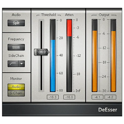Reset the Threshold peak readout -16.3
Image resolution: width=124 pixels, height=124 pixels.
click(53, 97)
